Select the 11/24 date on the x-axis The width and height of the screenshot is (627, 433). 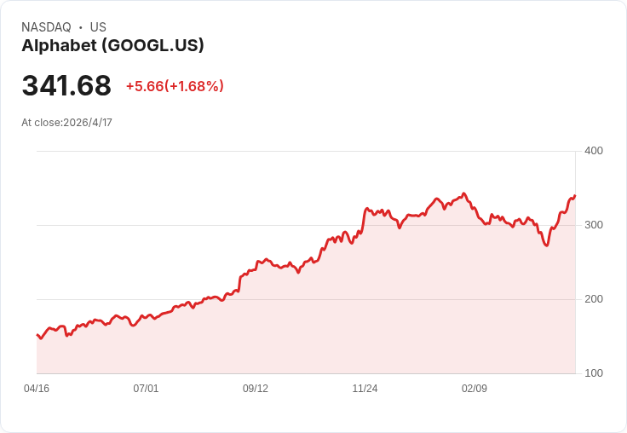(365, 389)
